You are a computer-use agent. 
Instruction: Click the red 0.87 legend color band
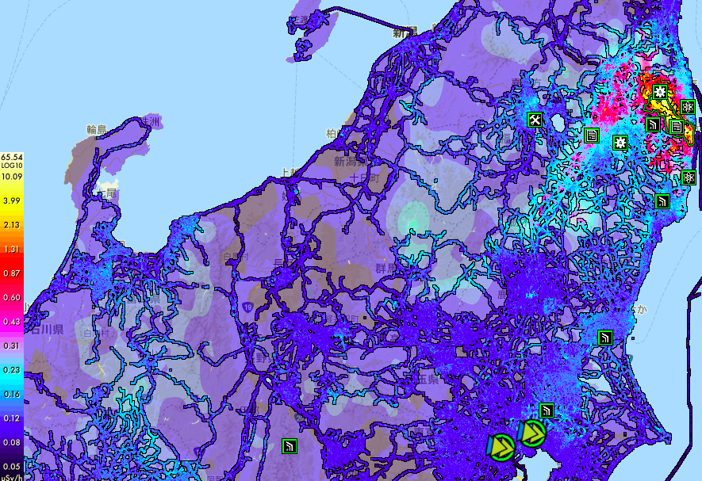pos(12,273)
